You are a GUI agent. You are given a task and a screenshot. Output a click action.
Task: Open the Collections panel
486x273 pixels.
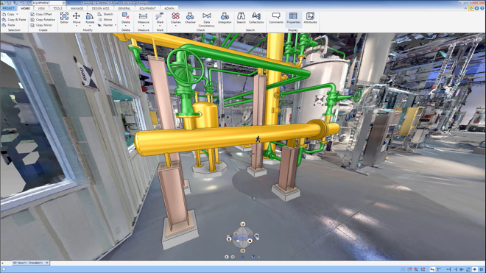pyautogui.click(x=256, y=18)
